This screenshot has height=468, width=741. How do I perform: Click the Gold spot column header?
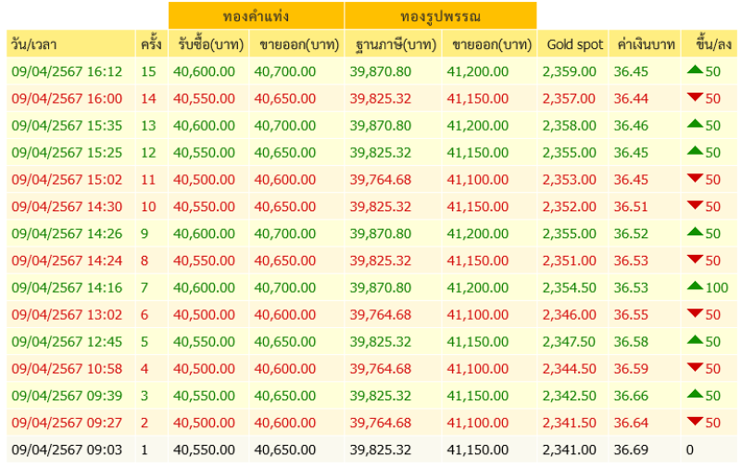572,44
